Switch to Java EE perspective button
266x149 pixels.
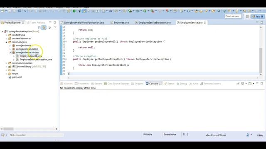pyautogui.click(x=258, y=17)
